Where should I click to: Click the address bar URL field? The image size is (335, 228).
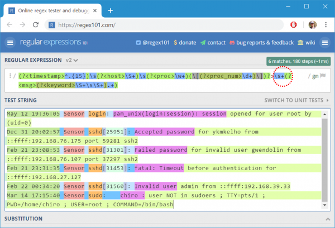tap(164, 25)
